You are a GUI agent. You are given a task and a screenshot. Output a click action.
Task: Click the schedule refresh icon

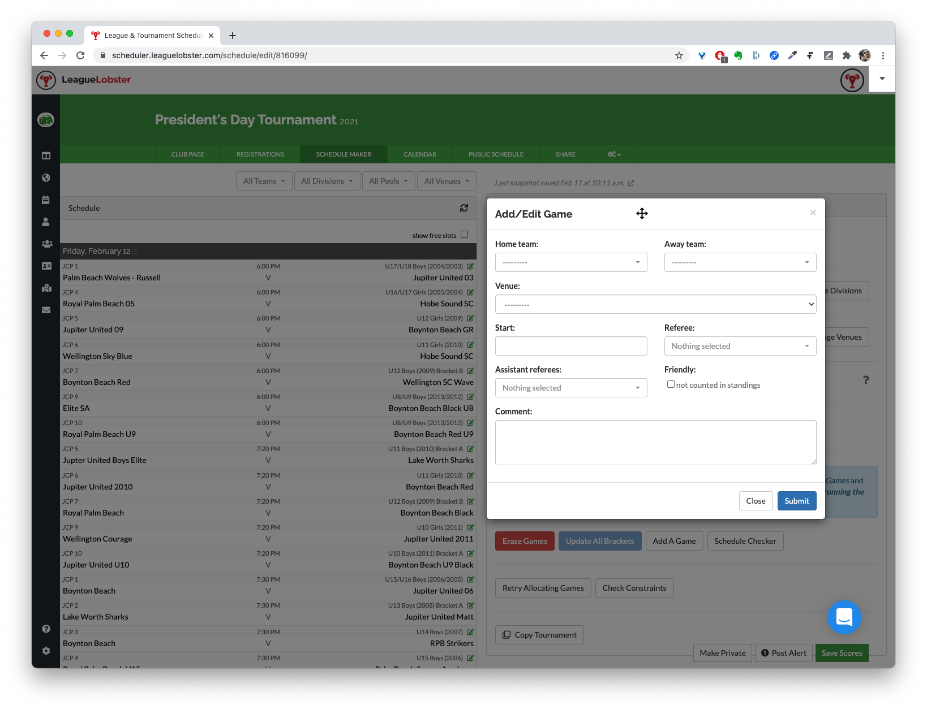463,208
